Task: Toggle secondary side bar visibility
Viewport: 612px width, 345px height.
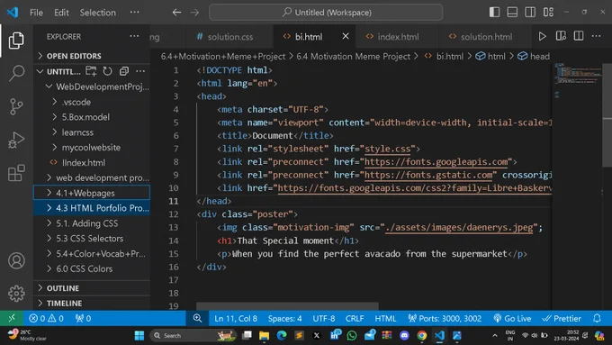Action: [530, 12]
